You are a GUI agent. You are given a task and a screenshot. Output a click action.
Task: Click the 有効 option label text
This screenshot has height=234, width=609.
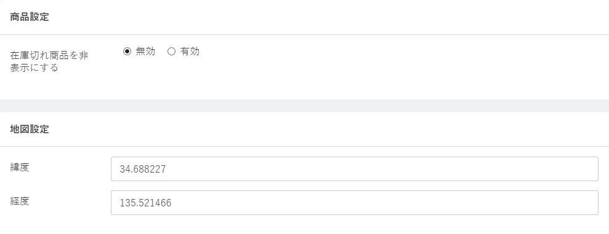click(190, 51)
